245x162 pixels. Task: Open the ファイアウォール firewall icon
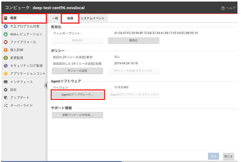6,42
